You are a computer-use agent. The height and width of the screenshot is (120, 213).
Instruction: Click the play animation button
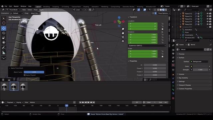coord(88,102)
